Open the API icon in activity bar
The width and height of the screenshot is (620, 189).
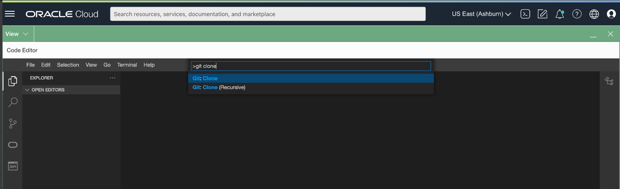[13, 166]
